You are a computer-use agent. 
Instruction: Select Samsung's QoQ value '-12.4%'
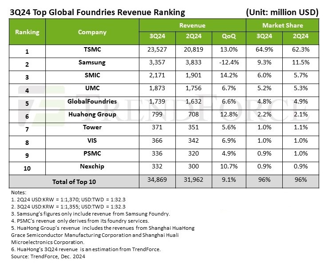(x=229, y=62)
